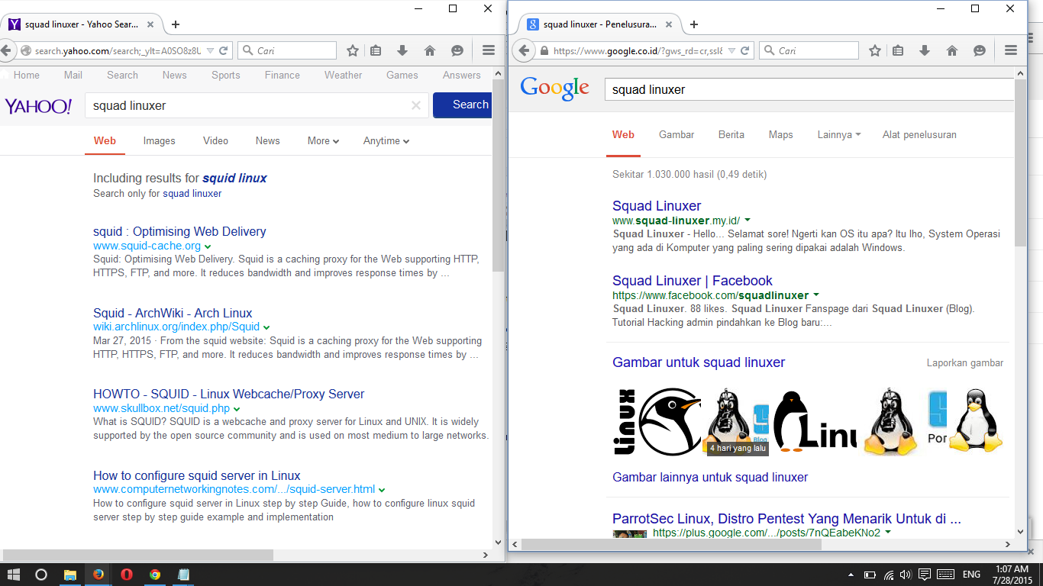
Task: Click 'Laporkan gambar' link
Action: click(x=965, y=363)
